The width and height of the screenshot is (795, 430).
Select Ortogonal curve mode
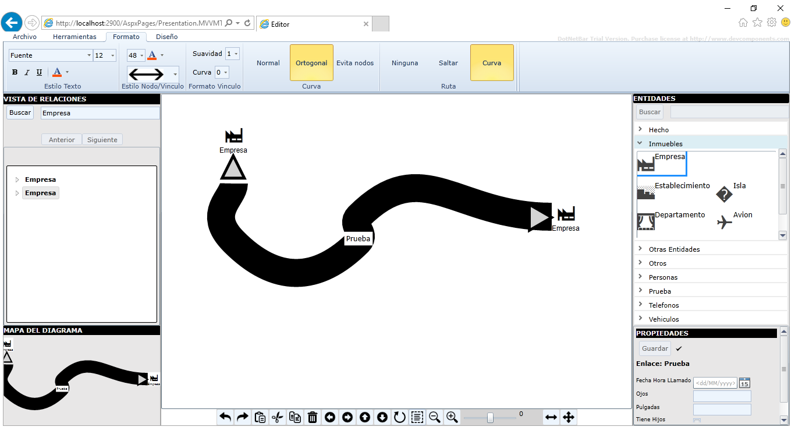point(311,63)
